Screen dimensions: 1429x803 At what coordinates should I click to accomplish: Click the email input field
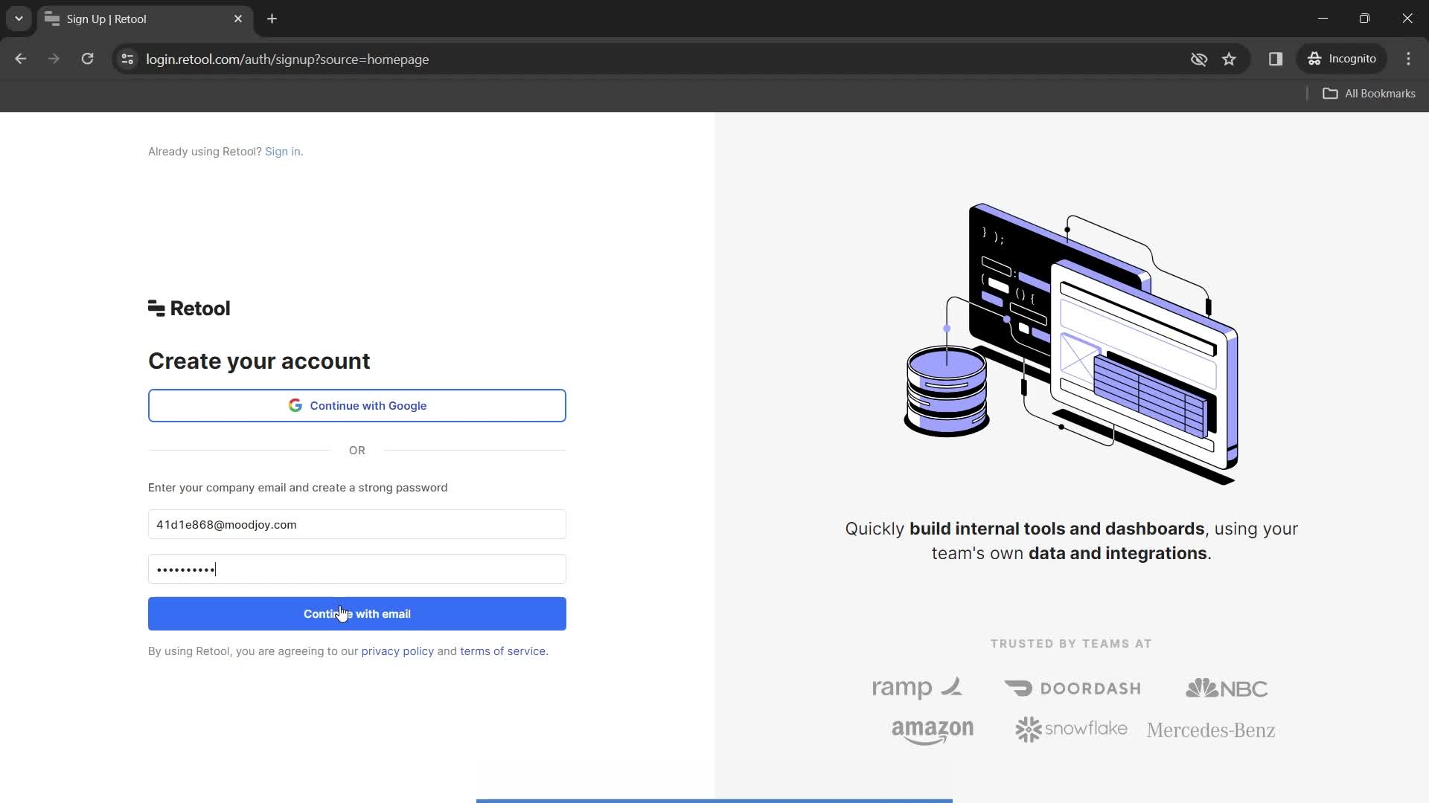(357, 523)
